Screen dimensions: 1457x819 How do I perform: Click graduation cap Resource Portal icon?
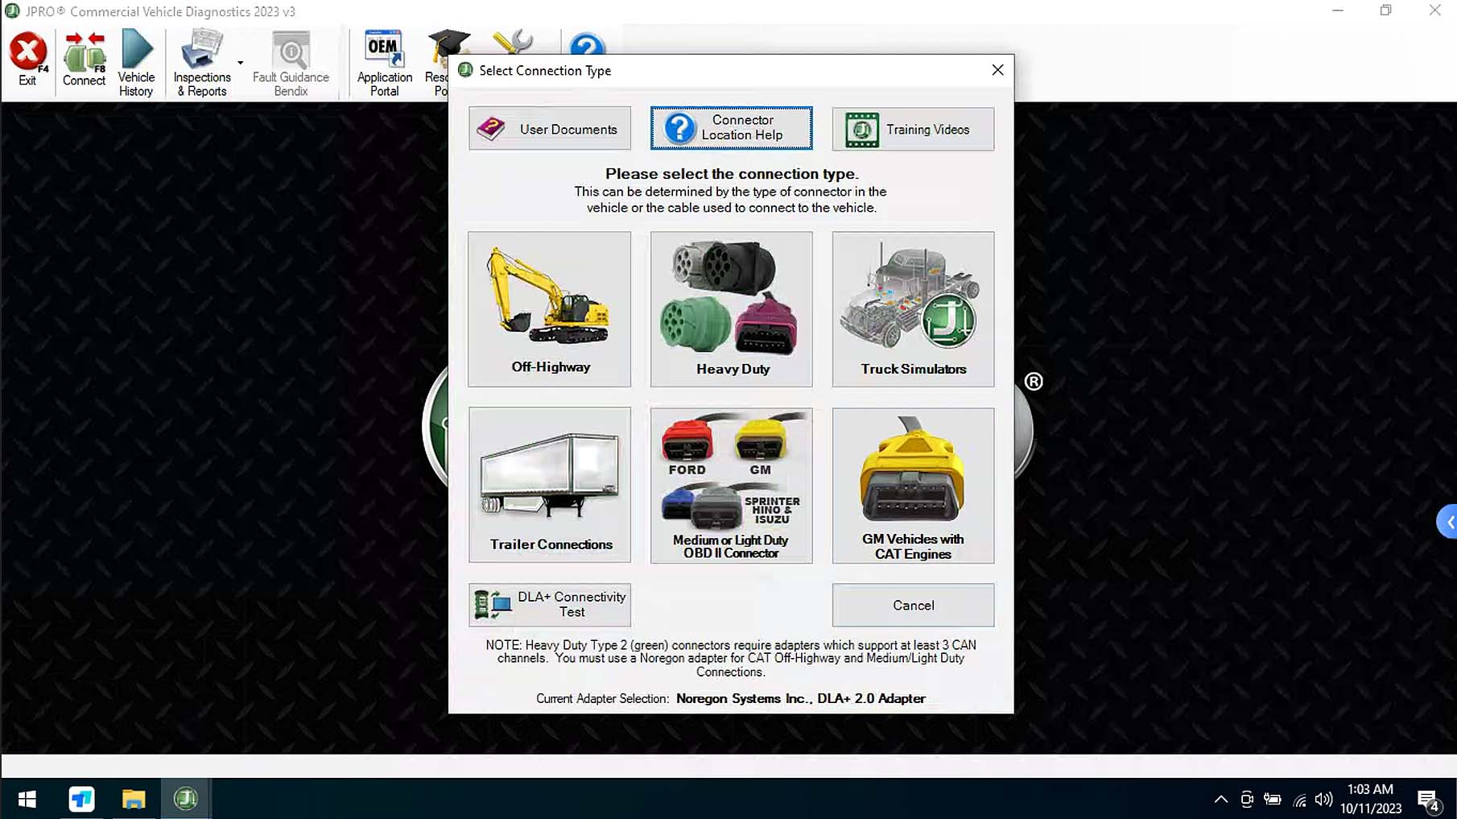(448, 42)
